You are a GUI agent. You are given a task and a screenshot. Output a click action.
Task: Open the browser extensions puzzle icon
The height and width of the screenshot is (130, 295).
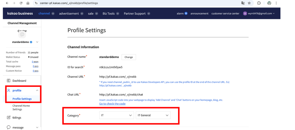[x=259, y=3]
